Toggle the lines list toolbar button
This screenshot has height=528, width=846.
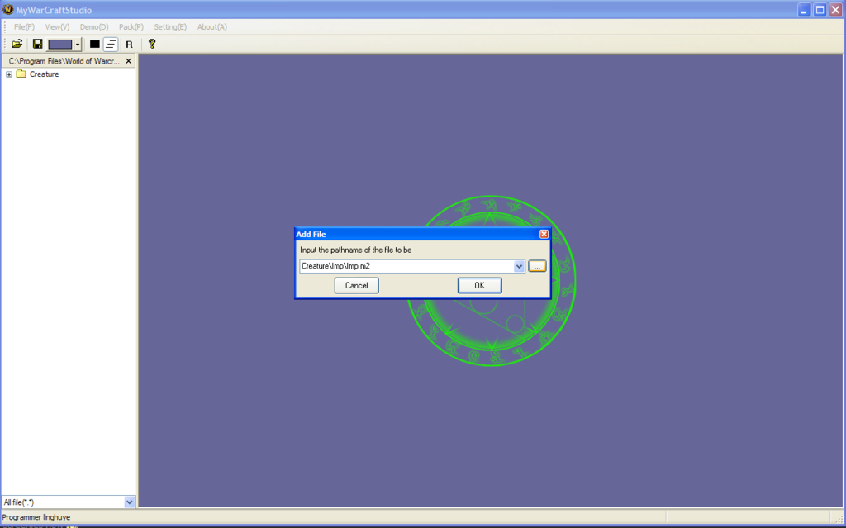tap(111, 45)
